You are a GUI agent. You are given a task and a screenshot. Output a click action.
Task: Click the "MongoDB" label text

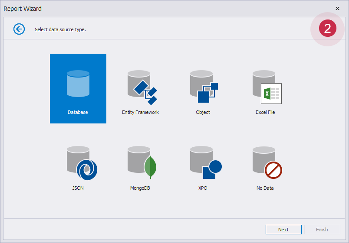click(x=140, y=188)
